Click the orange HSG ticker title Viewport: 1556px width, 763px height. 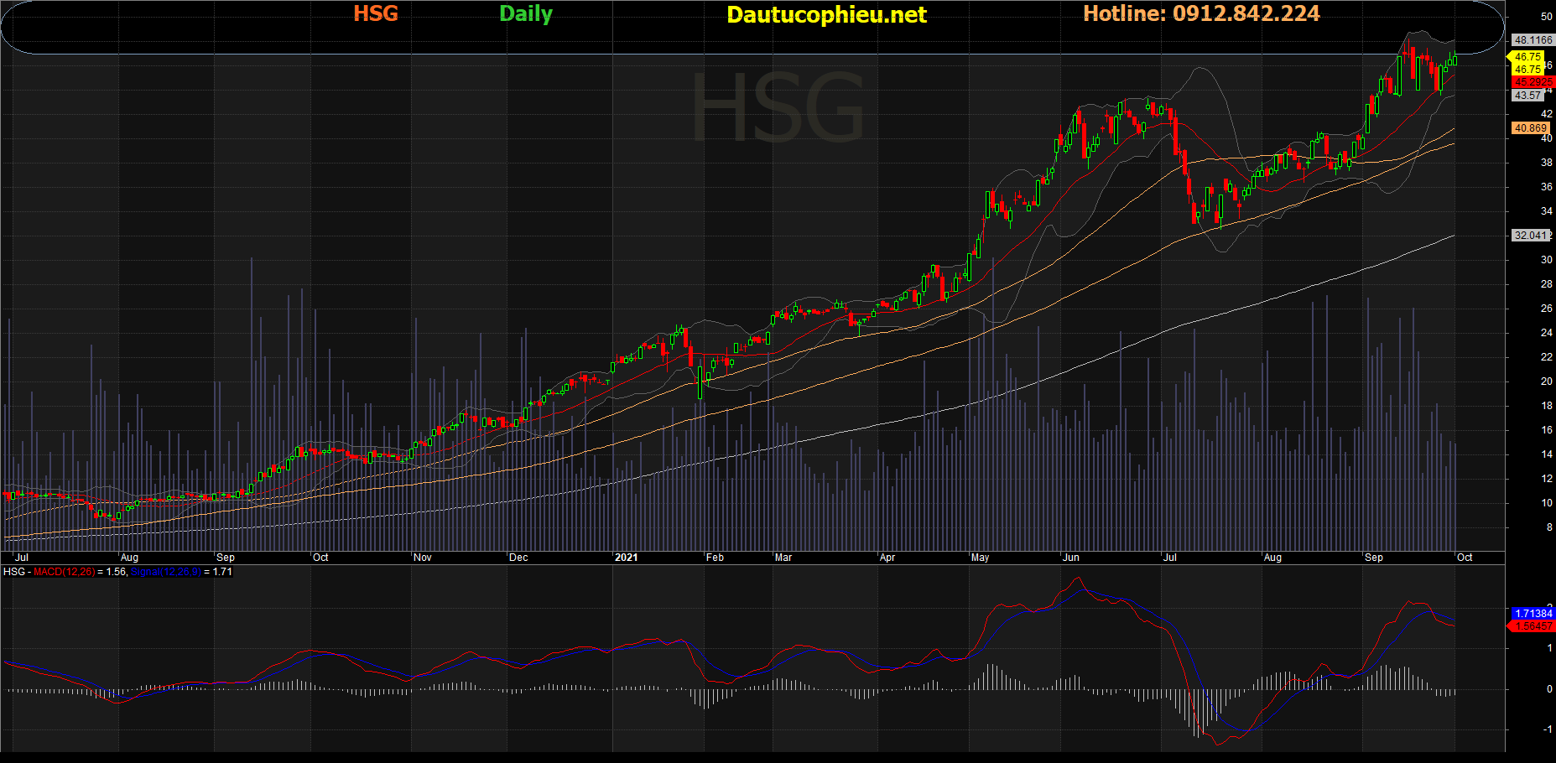tap(375, 13)
